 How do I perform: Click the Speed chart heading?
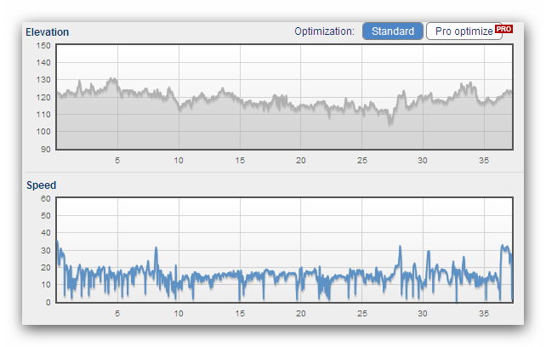pos(42,185)
